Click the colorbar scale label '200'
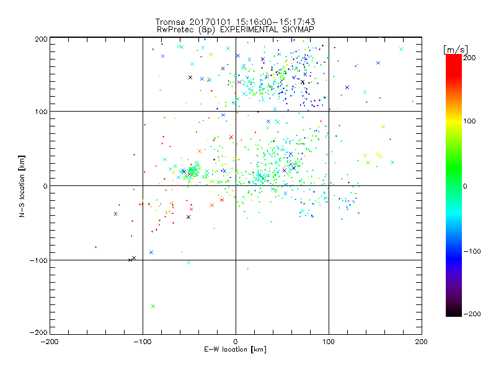496x372 pixels. click(469, 58)
